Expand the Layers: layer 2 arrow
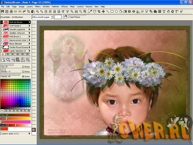The height and width of the screenshot is (145, 193). 29,134
